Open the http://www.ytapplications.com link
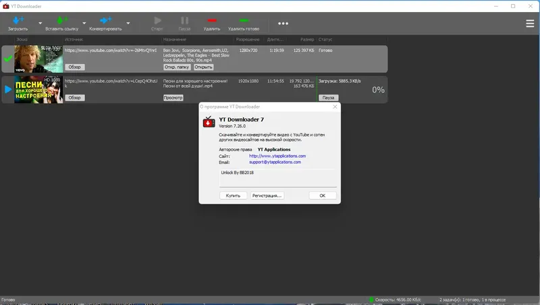 pyautogui.click(x=277, y=156)
